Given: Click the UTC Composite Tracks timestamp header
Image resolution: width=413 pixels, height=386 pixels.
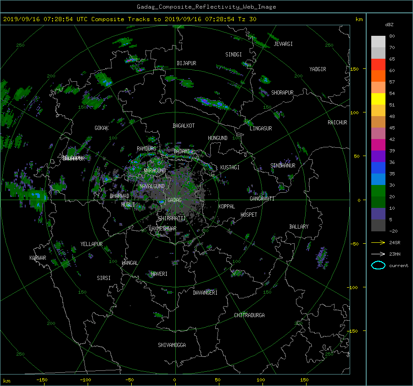Looking at the screenshot, I should (x=130, y=19).
